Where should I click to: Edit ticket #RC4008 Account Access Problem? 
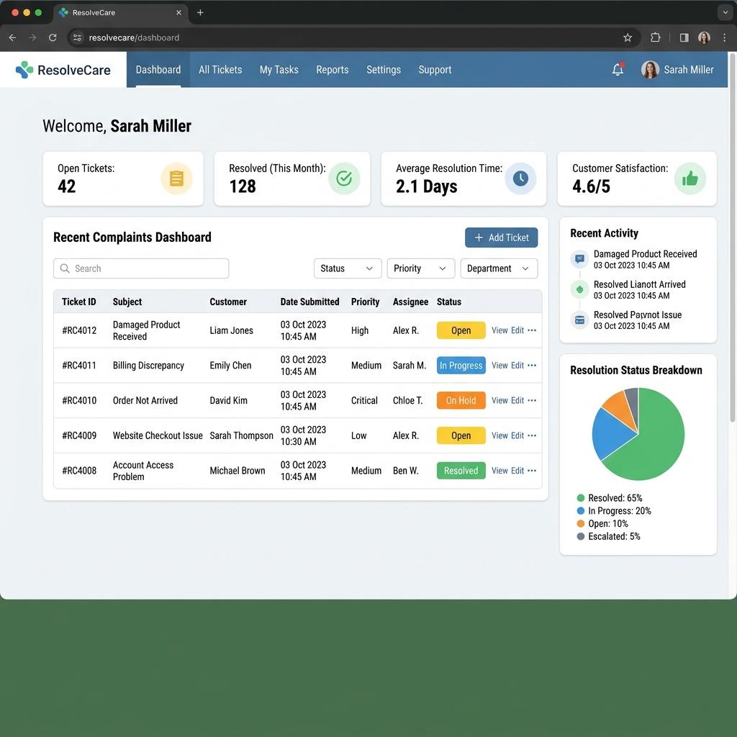click(517, 471)
